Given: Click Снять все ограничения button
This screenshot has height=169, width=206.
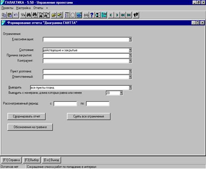Looking at the screenshot, I should tap(89, 117).
